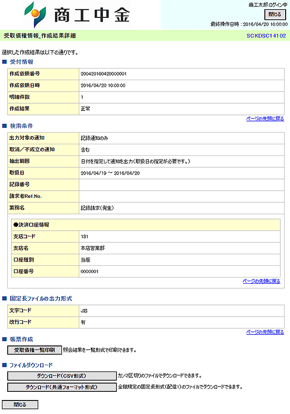290x414 pixels.
Task: Click 請求者Ref.No. label cell
Action: pyautogui.click(x=43, y=196)
